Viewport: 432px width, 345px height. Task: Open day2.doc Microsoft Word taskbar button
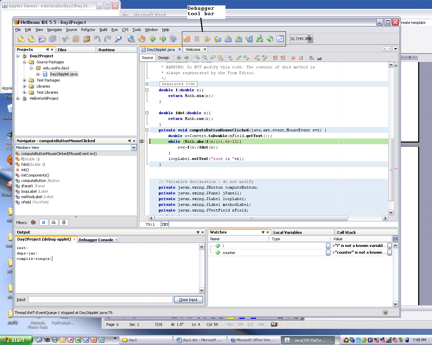(x=200, y=340)
